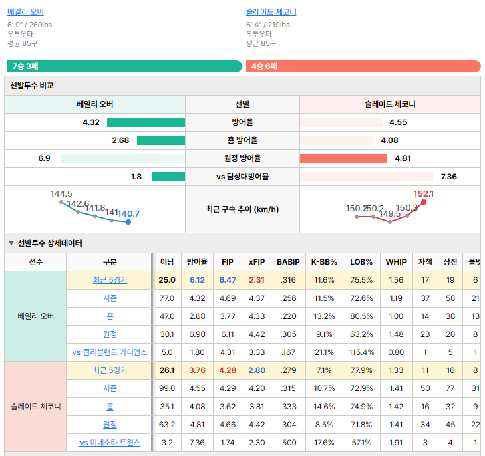This screenshot has width=485, height=456.
Task: Click the 6' 9" / 260lbs text
Action: point(30,25)
